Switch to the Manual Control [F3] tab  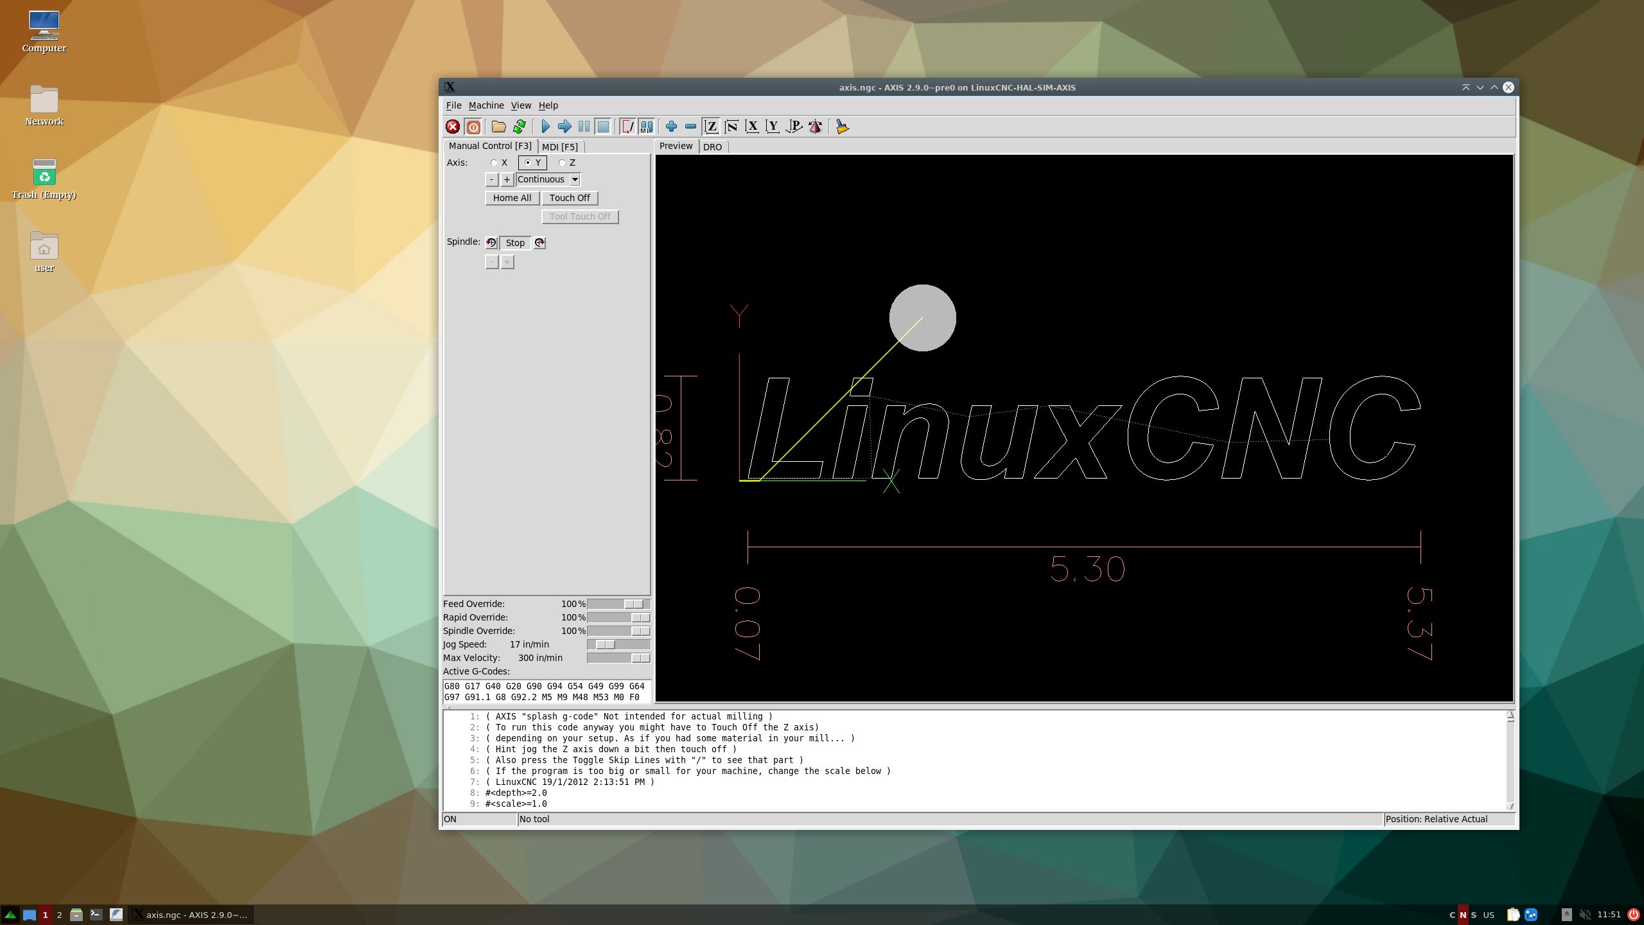pyautogui.click(x=490, y=146)
